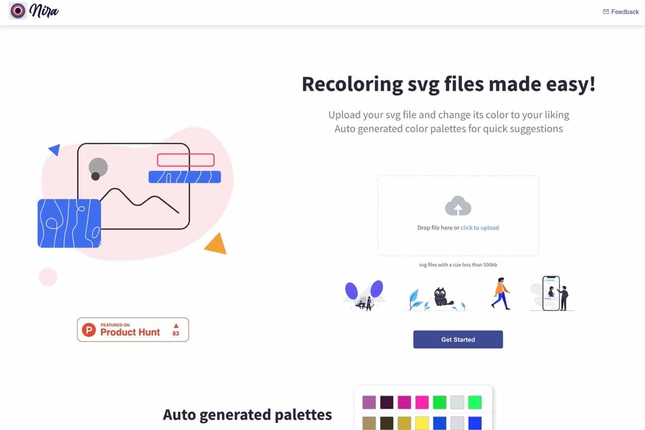Click the pale gray-green swatch in first palette row
Screen dimensions: 645x430
tap(457, 402)
